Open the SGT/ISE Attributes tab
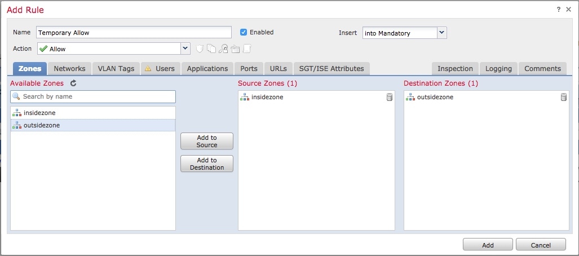Viewport: 579px width, 256px height. (332, 69)
